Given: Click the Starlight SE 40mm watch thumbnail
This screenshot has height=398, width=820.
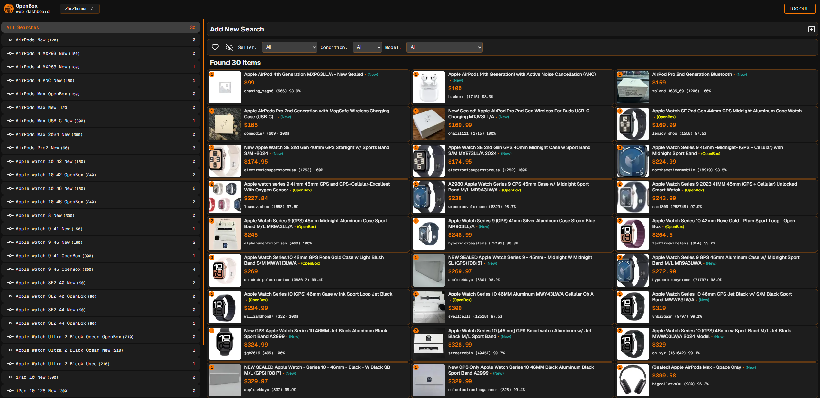Looking at the screenshot, I should pyautogui.click(x=225, y=161).
